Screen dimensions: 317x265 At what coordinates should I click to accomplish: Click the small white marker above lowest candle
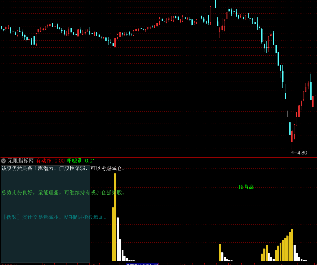click(x=287, y=114)
